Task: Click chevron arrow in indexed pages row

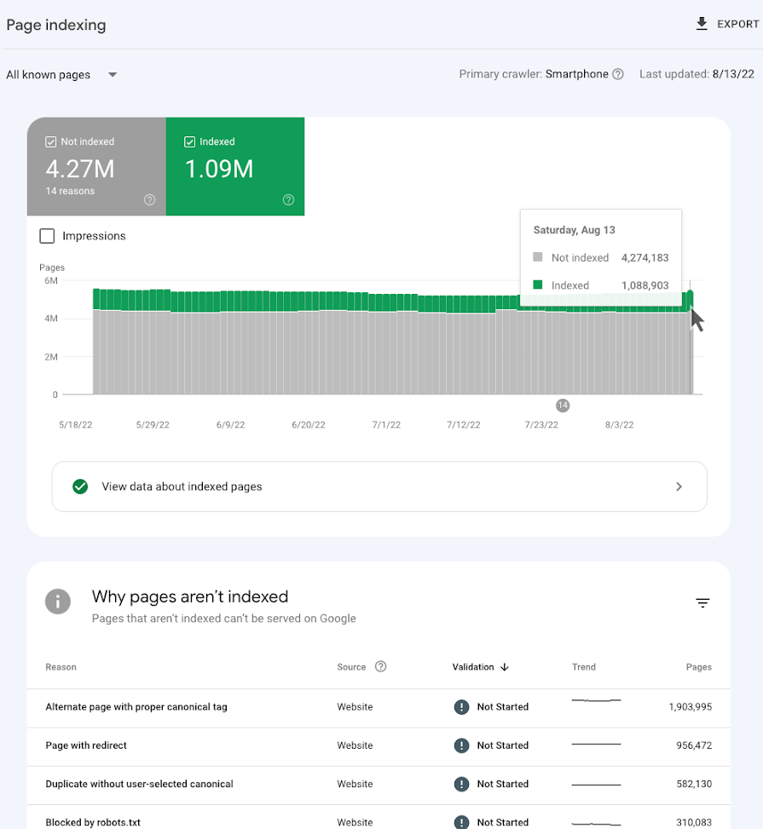Action: (679, 486)
